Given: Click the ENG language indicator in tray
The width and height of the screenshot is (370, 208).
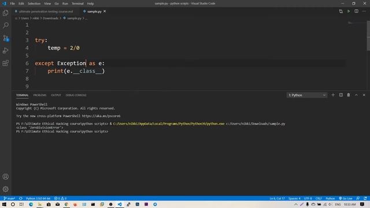Looking at the screenshot, I should click(338, 205).
